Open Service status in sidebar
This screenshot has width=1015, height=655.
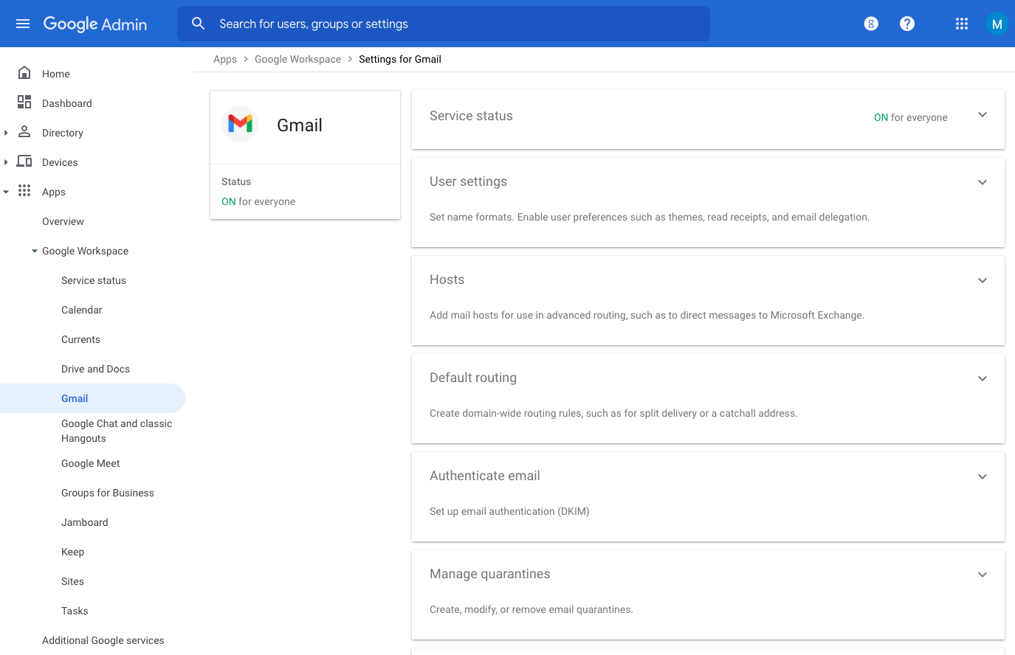click(94, 280)
